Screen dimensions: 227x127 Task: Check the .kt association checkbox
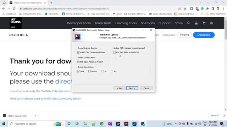click(x=103, y=71)
